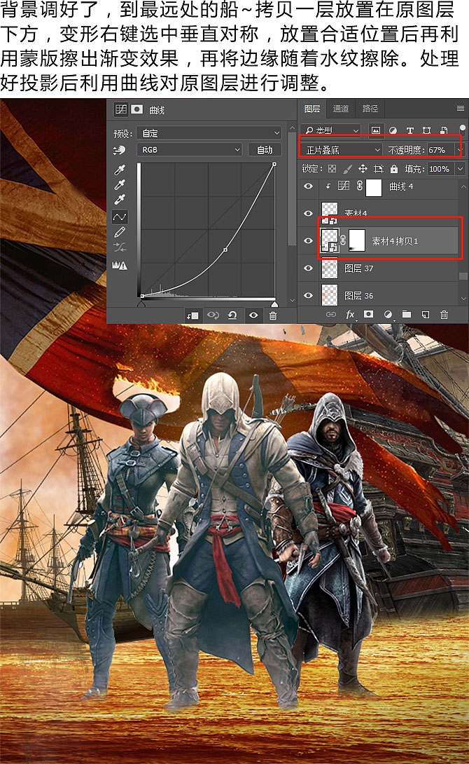The width and height of the screenshot is (469, 764).
Task: Select the layer mask thumbnail of 素材4拷贝1
Action: [x=357, y=240]
